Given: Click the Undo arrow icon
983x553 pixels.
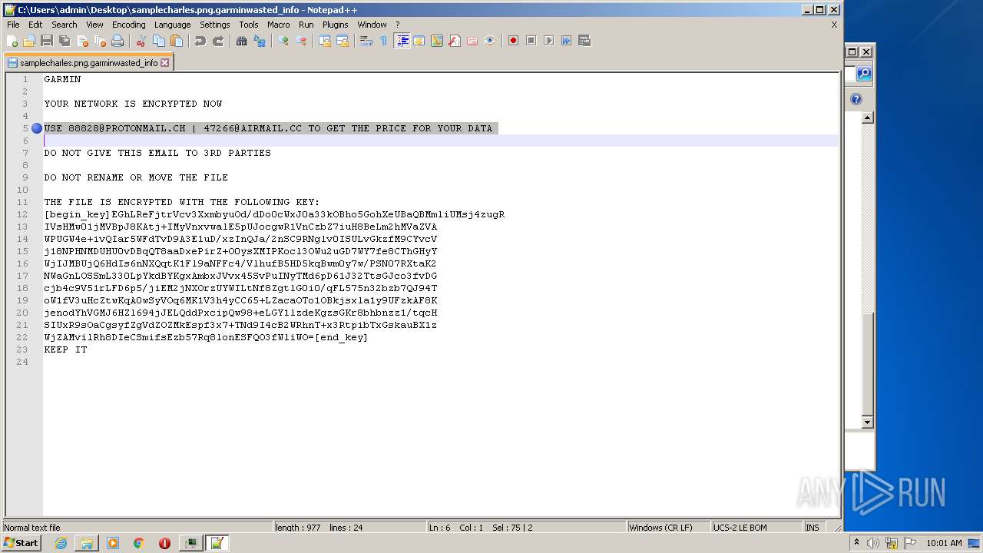Looking at the screenshot, I should tap(200, 41).
